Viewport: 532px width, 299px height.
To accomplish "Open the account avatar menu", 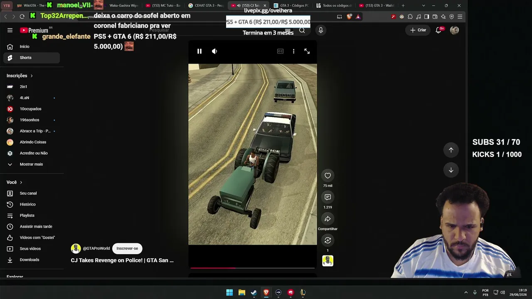I will pos(454,30).
